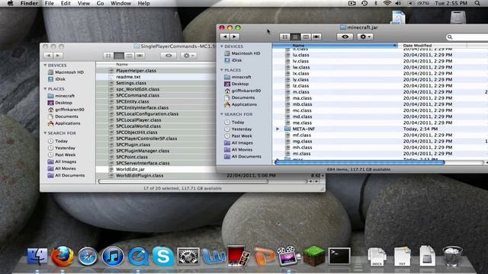Open DOCS stack in the dock

(377, 256)
